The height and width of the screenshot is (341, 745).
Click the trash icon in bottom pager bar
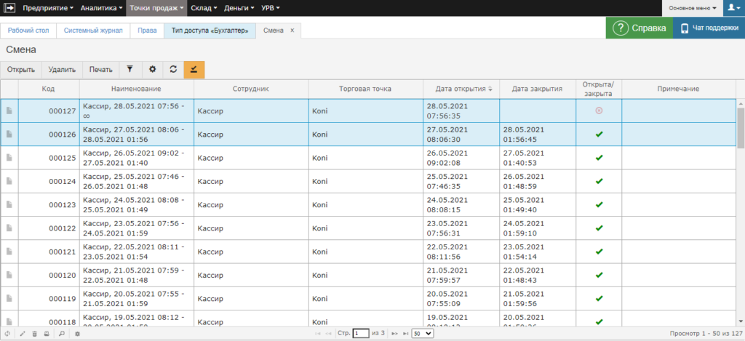pos(34,334)
